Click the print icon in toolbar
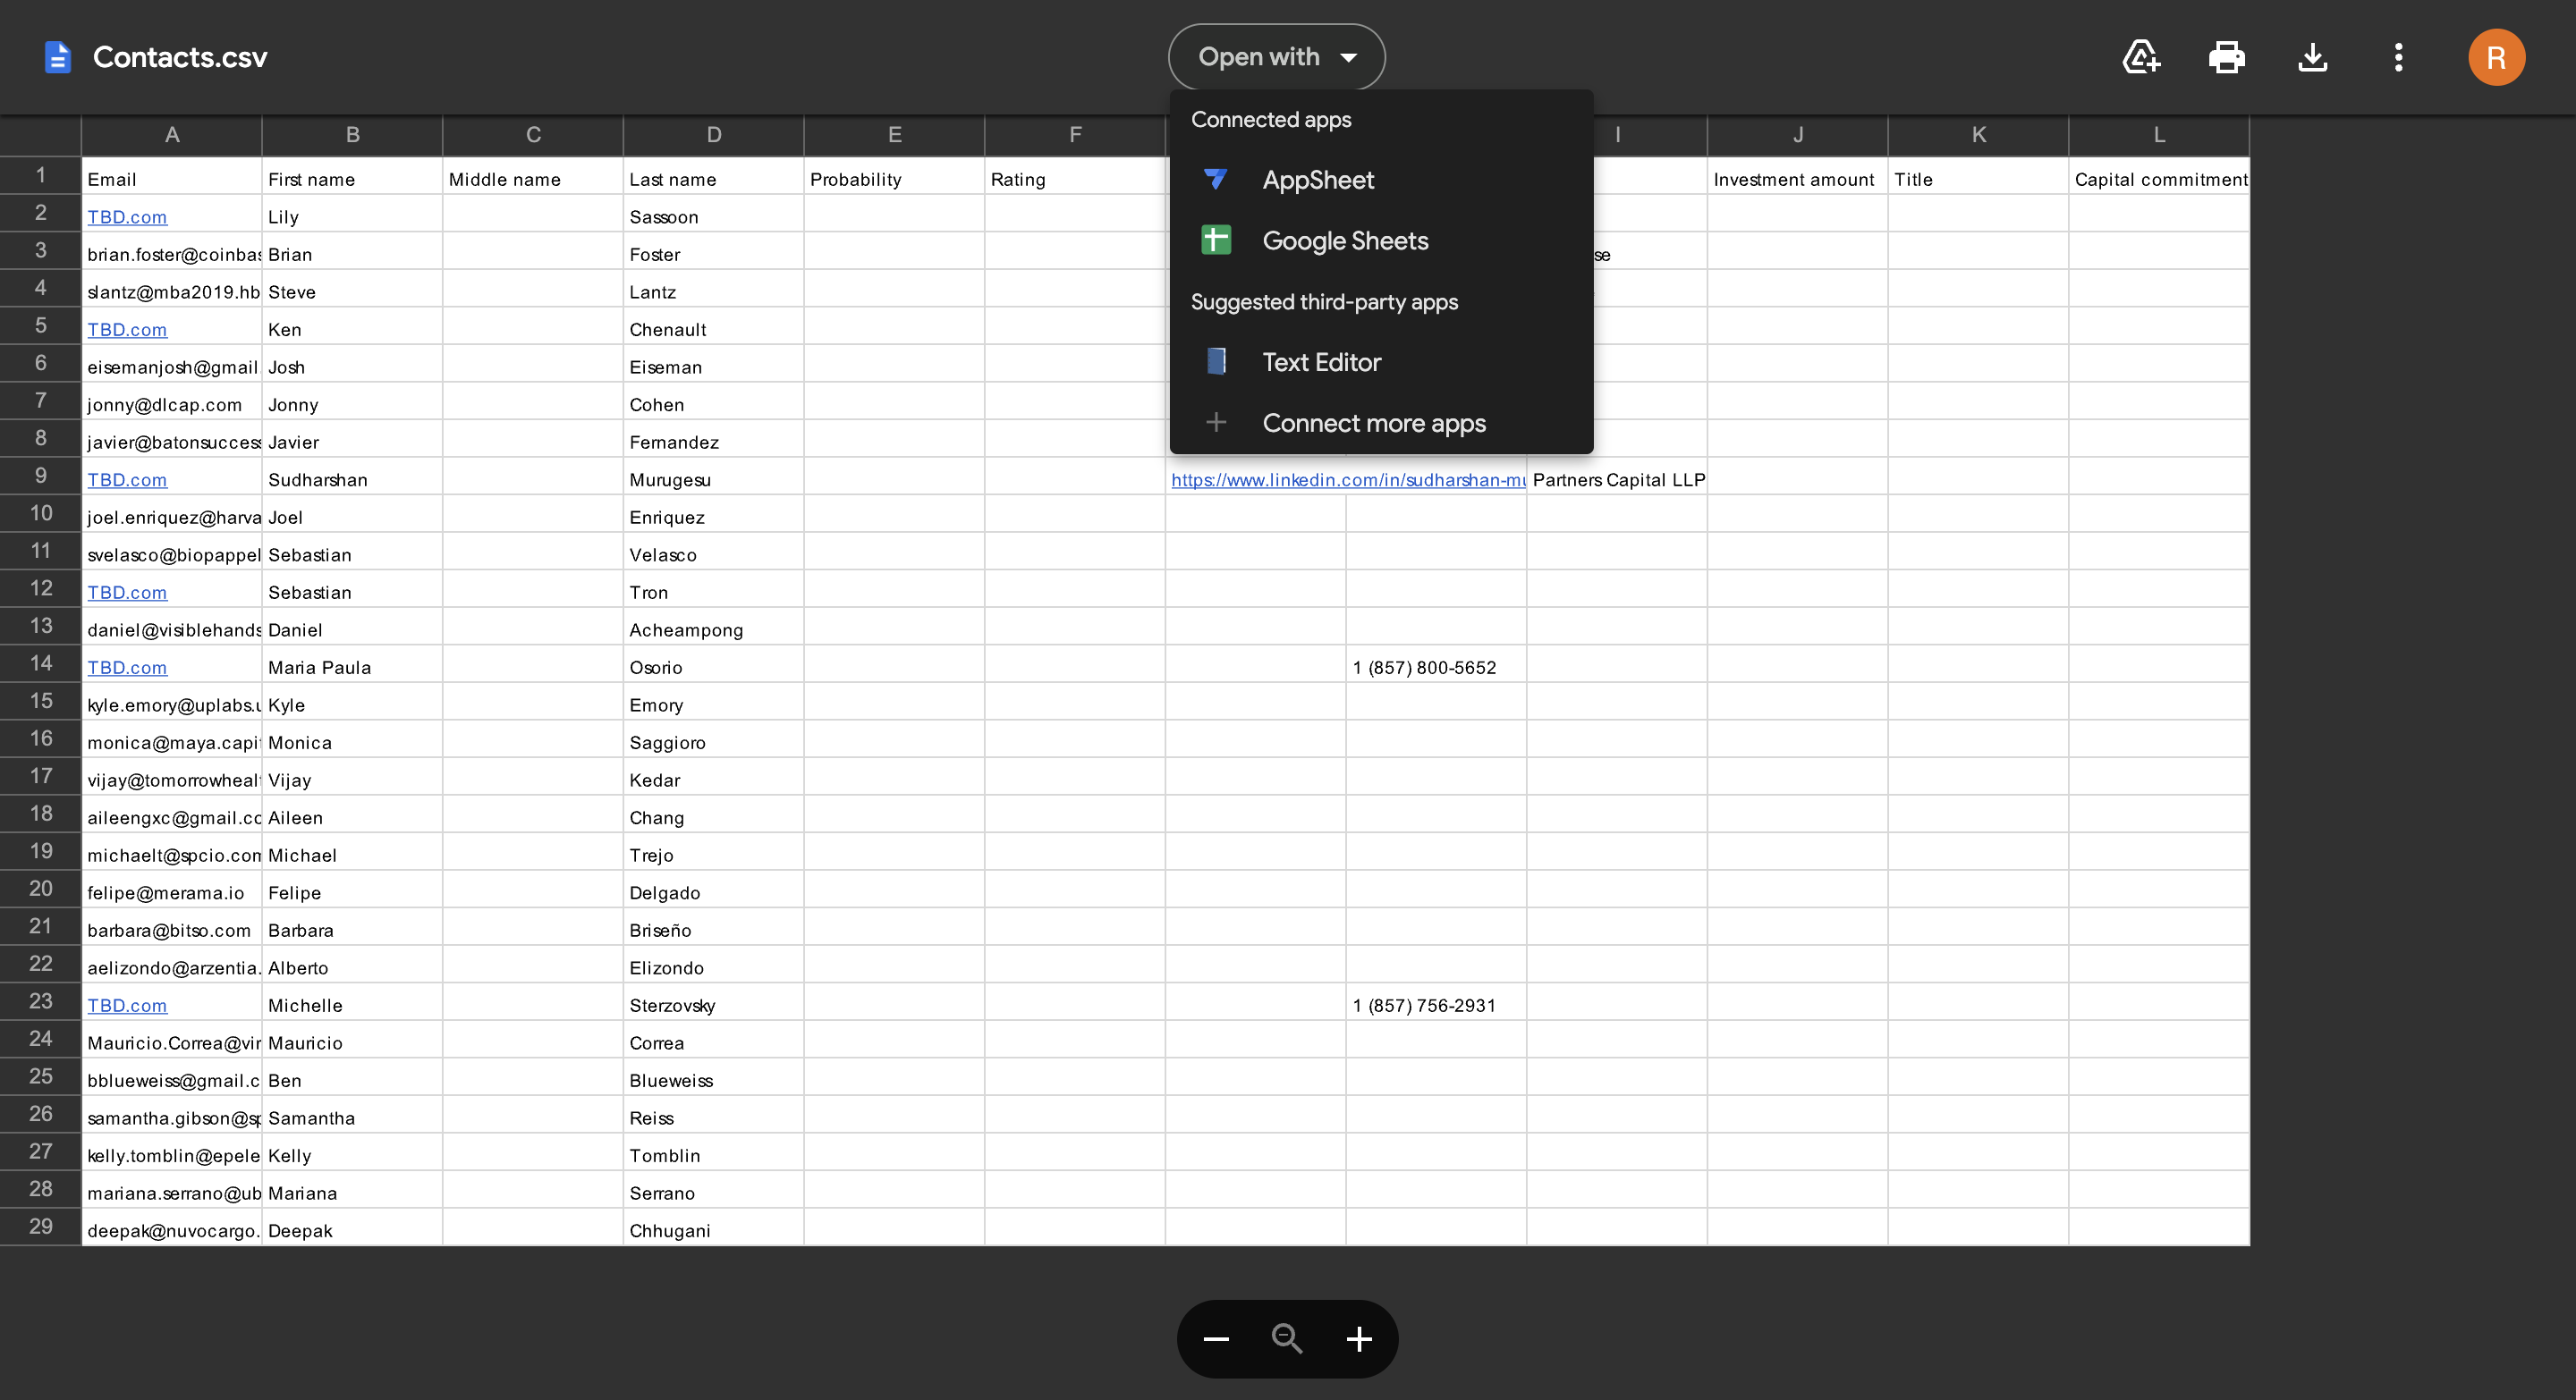This screenshot has height=1400, width=2576. tap(2226, 57)
